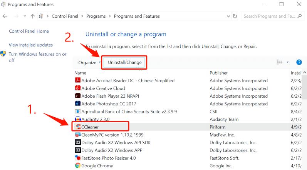Click the Adobe Acrobat Reader DC icon
This screenshot has height=170, width=307.
77,81
